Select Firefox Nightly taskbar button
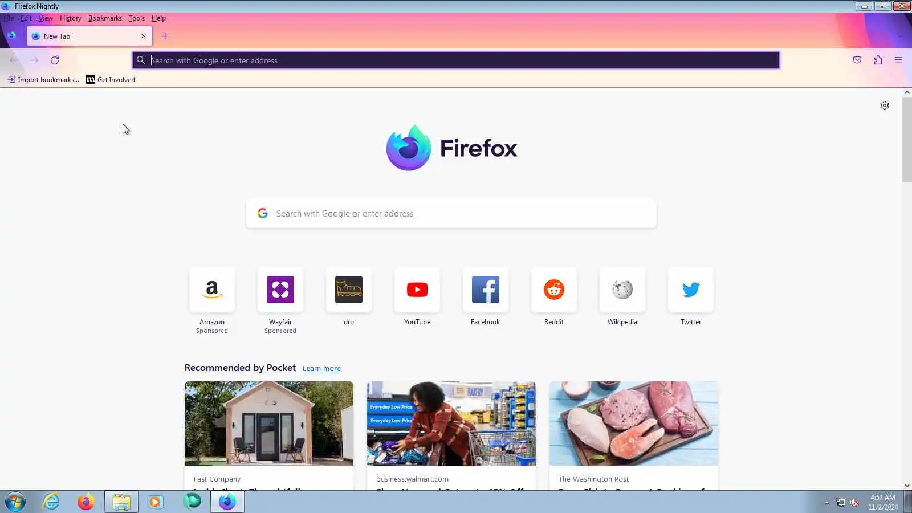Screen dimensions: 912x513 (x=227, y=502)
